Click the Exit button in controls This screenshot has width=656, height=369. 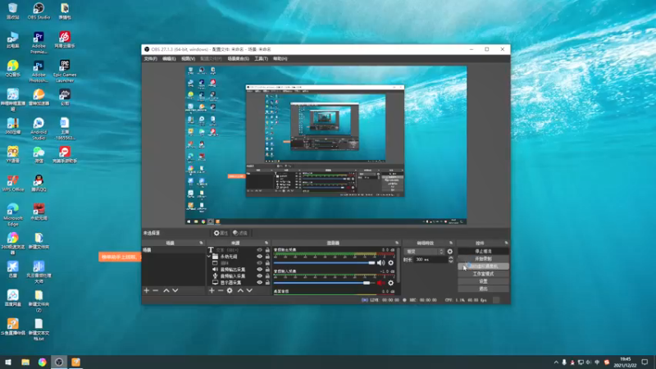tap(483, 289)
